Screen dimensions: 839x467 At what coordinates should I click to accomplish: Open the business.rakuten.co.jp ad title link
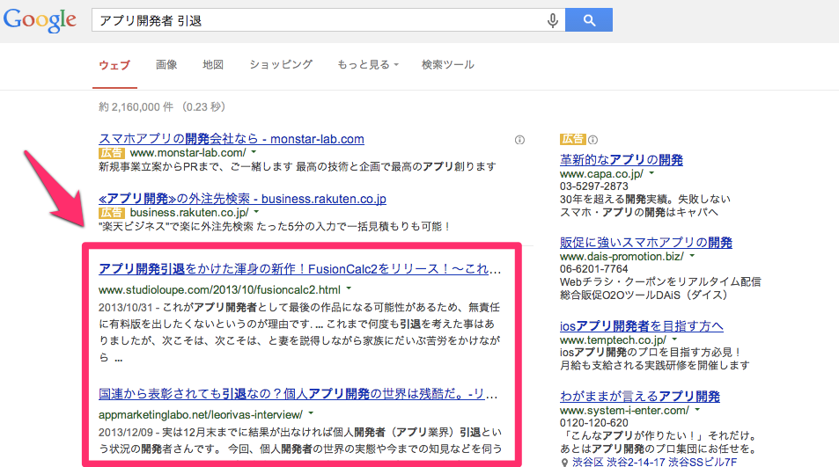[242, 199]
